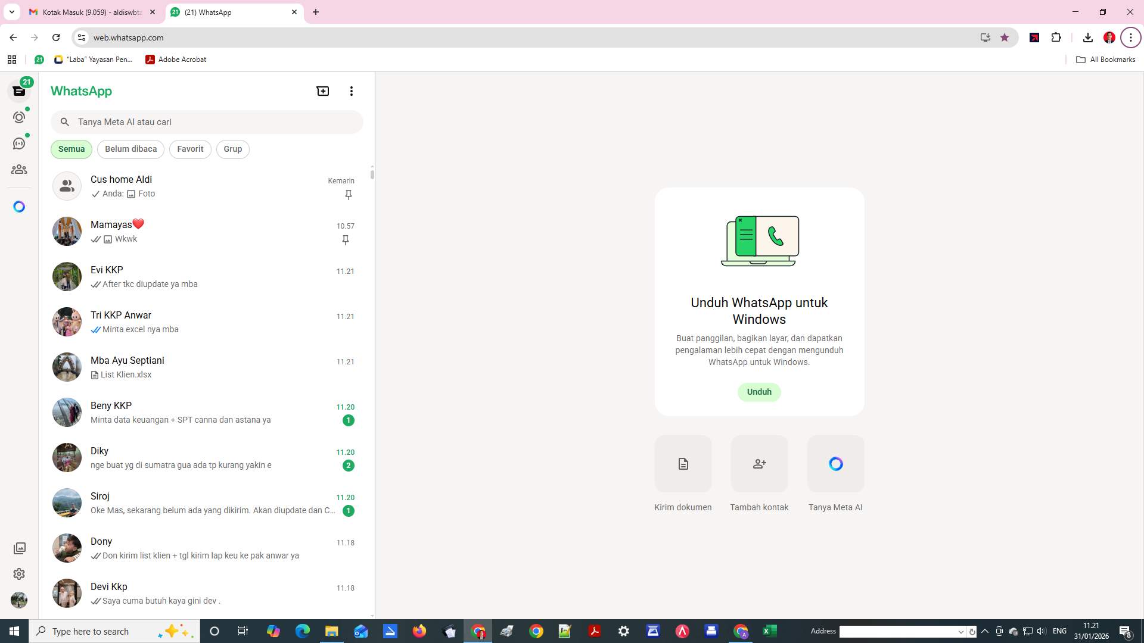Screen dimensions: 1144x643
Task: Open the WhatsApp Settings gear
Action: tap(19, 574)
